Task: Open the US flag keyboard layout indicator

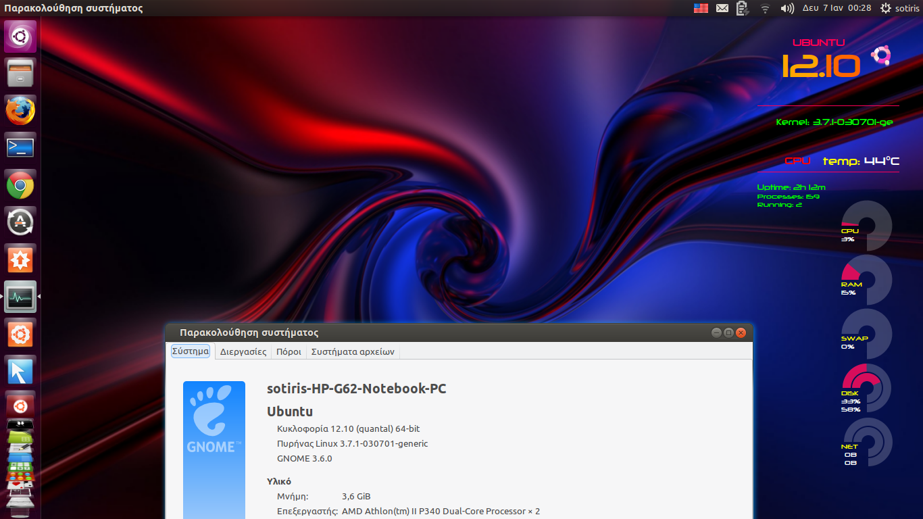Action: point(701,8)
